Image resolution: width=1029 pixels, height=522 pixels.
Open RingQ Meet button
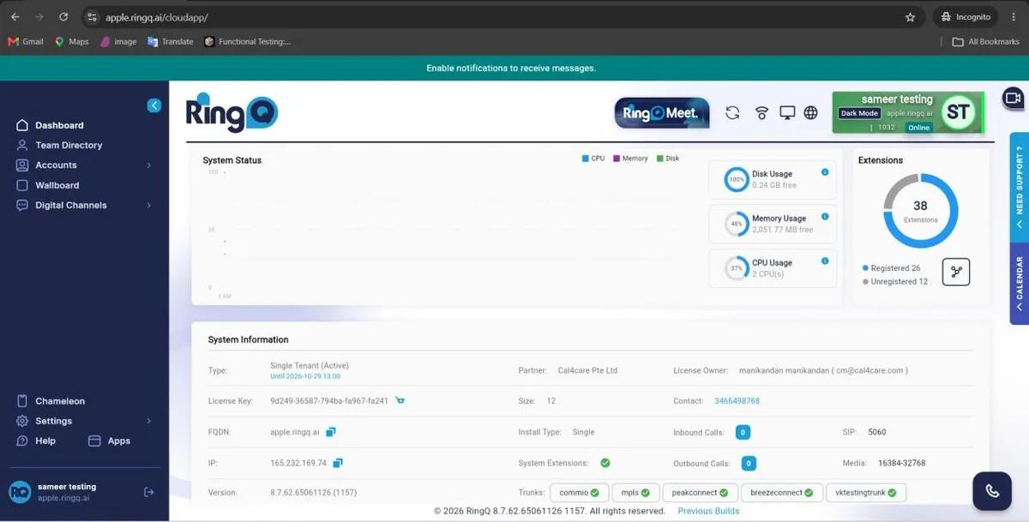click(662, 113)
